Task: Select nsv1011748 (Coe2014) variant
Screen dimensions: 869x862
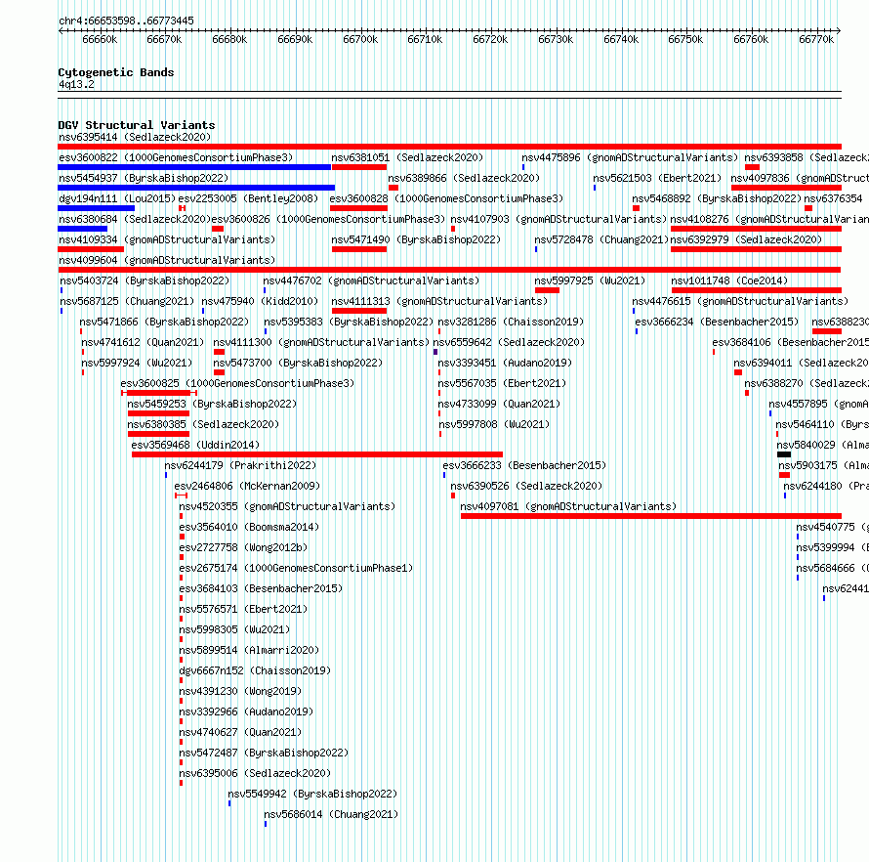Action: [x=729, y=280]
